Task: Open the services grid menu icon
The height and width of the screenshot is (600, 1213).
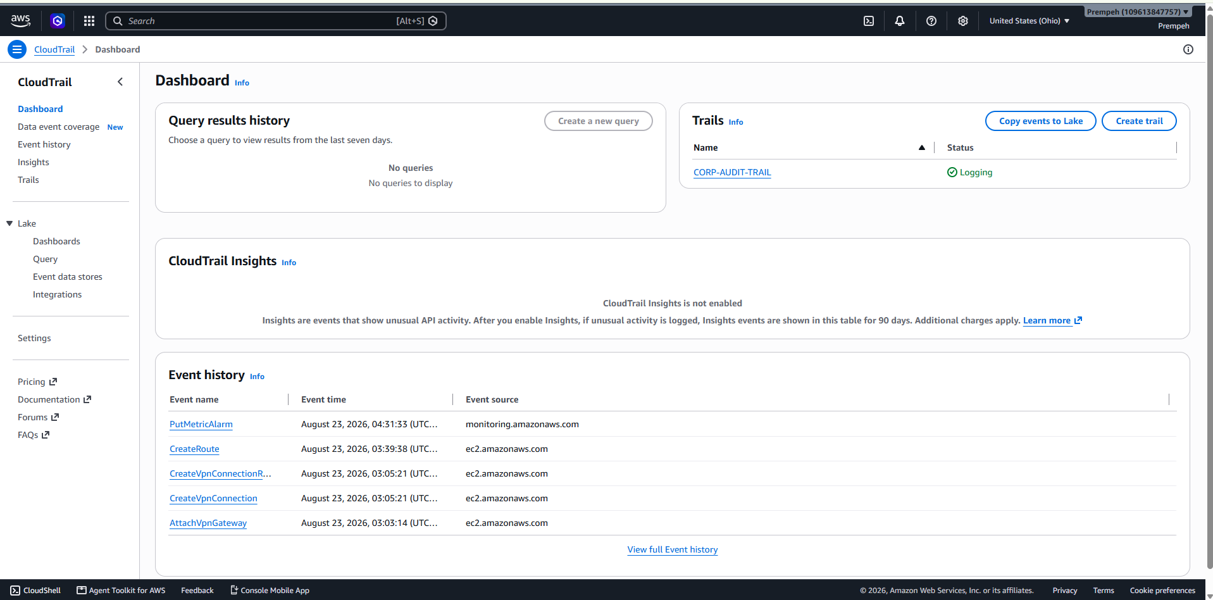Action: (89, 21)
